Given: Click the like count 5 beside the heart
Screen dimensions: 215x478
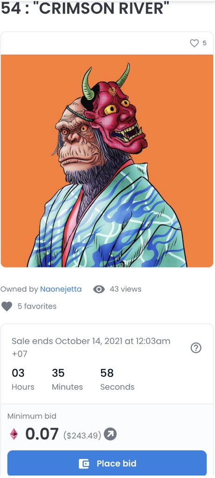Looking at the screenshot, I should [204, 43].
